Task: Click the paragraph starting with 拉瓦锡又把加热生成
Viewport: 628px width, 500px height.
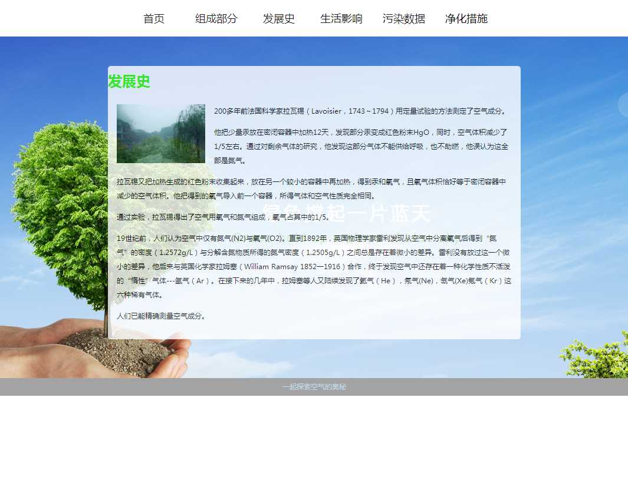Action: pyautogui.click(x=311, y=188)
